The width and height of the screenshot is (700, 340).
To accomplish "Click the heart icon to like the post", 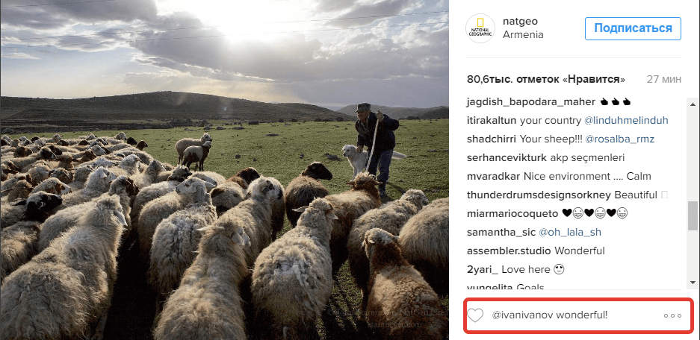I will point(475,315).
